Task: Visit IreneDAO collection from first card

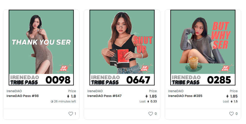Action: pos(14,91)
